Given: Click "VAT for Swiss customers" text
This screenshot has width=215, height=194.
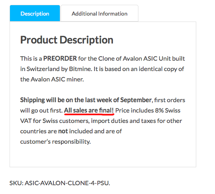Looking at the screenshot, I should click(55, 121).
